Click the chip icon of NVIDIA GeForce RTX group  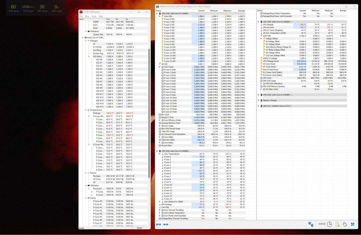[261, 106]
